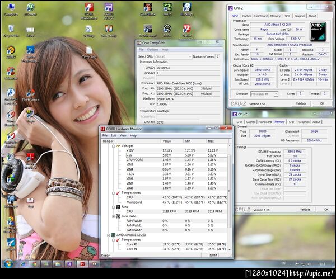Switch to Mainboard tab in top CPU-Z
This screenshot has height=279, width=336.
261,16
